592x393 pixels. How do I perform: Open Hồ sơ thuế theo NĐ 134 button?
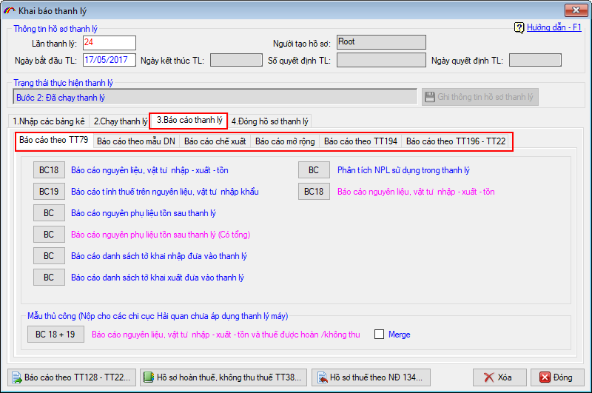coord(371,377)
